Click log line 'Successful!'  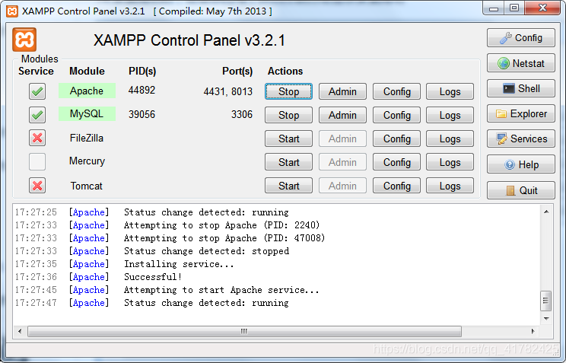[x=153, y=277]
